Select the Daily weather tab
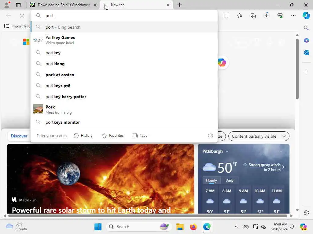The height and width of the screenshot is (234, 313). pos(229,180)
